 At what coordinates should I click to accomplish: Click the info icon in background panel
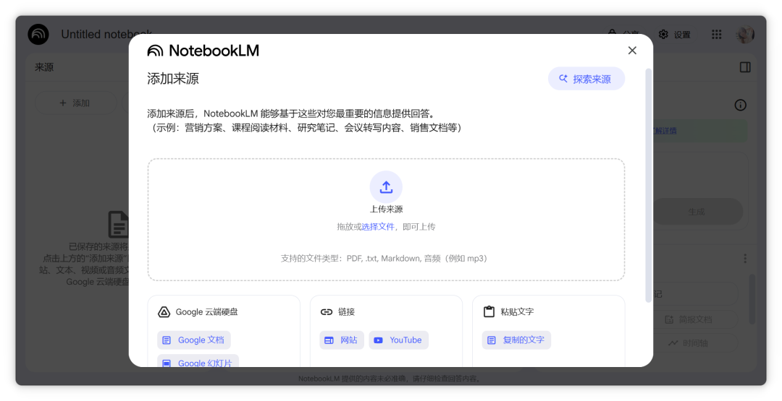(740, 105)
